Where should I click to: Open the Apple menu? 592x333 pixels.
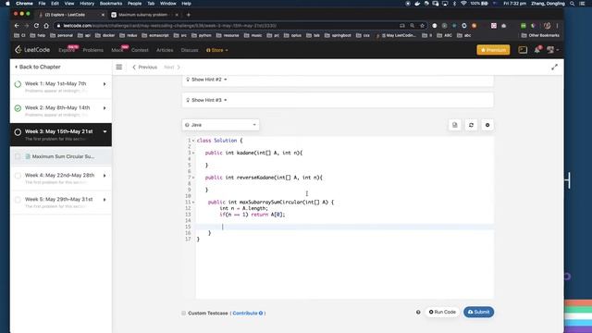point(7,4)
